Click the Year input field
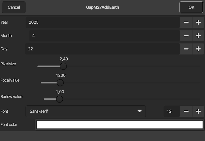205x141 pixels. [x=102, y=22]
